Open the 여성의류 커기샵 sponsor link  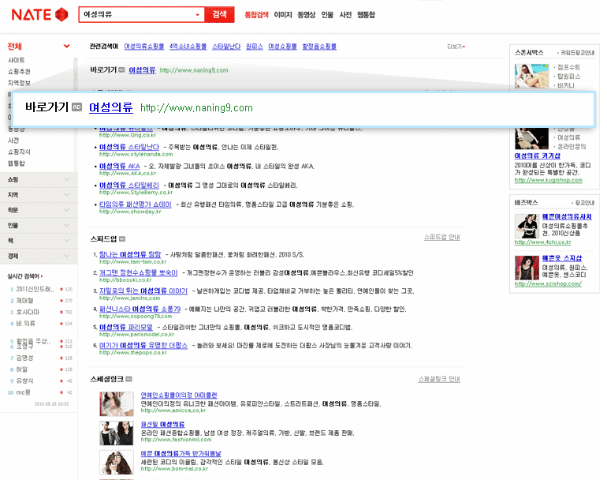(x=538, y=156)
